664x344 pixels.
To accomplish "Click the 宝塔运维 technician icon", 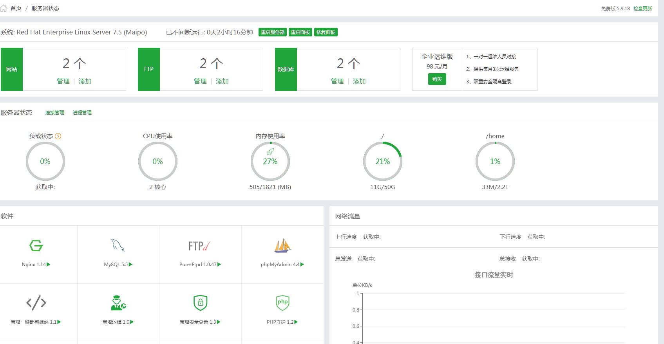I will 118,303.
